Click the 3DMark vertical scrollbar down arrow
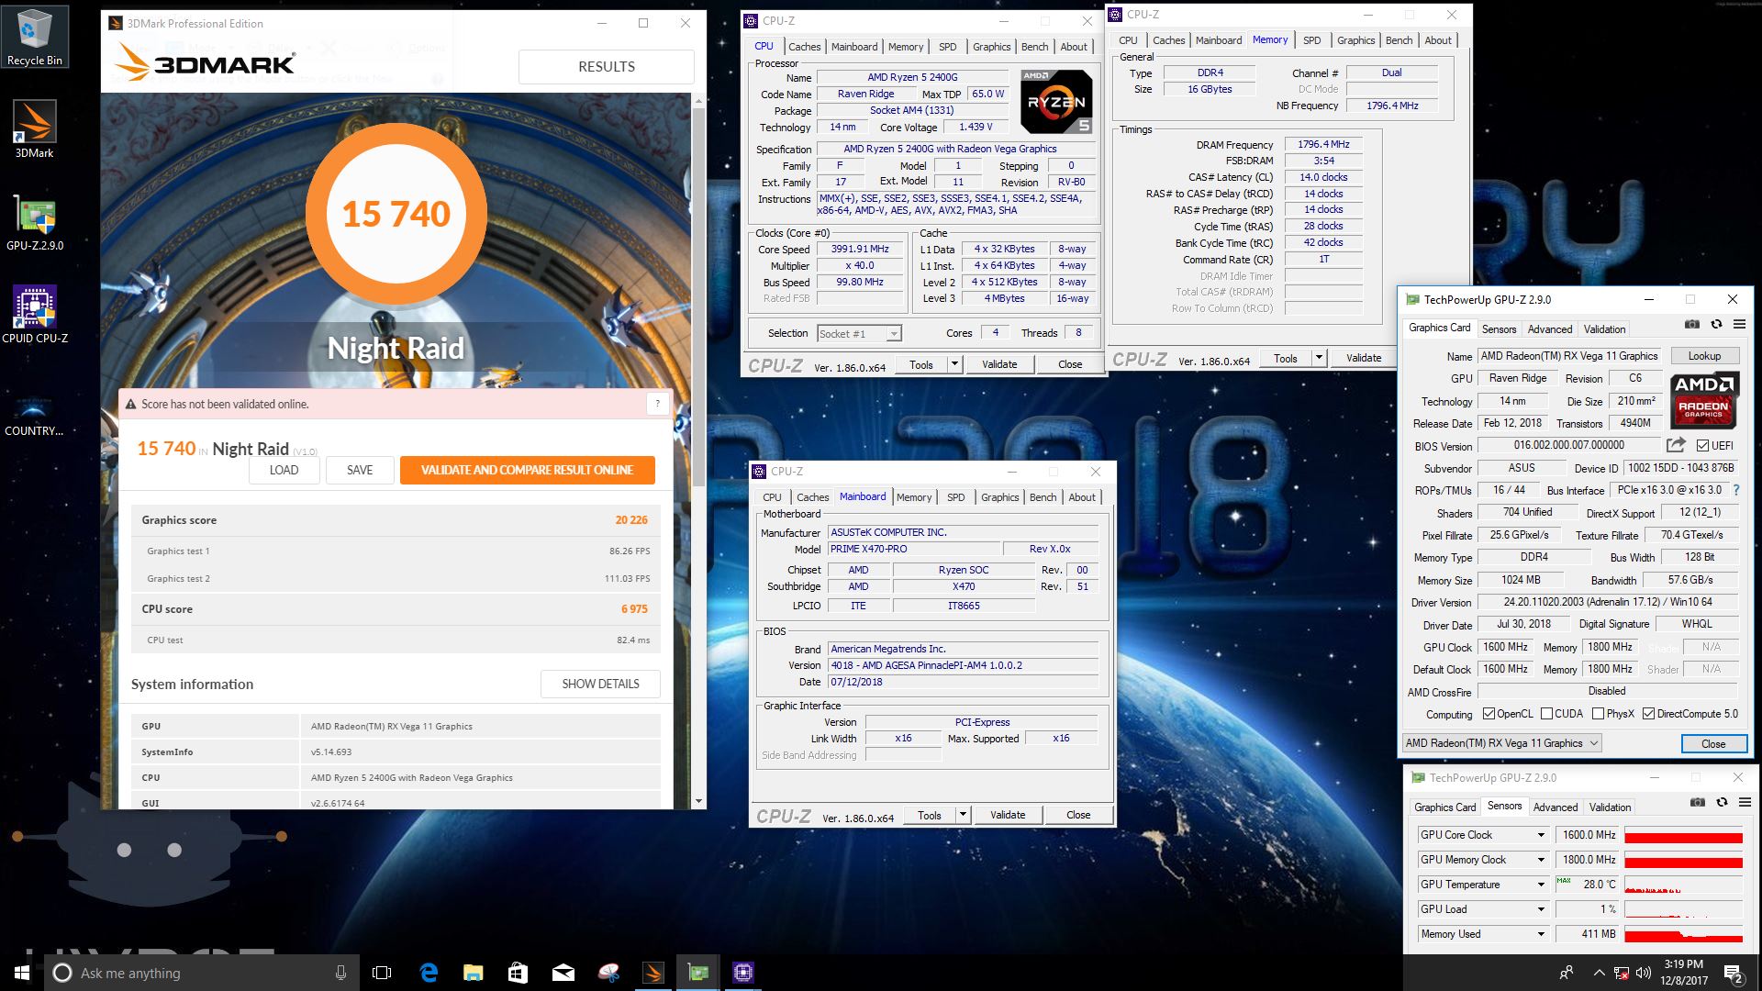This screenshot has width=1762, height=991. (x=698, y=801)
